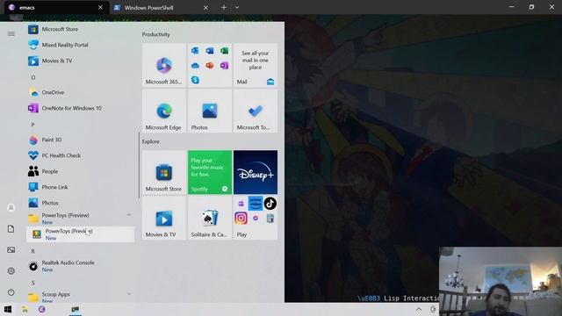Click the Power button in Start sidebar
The width and height of the screenshot is (562, 316).
(11, 292)
